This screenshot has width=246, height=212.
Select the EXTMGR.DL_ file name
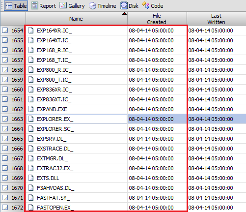point(52,158)
